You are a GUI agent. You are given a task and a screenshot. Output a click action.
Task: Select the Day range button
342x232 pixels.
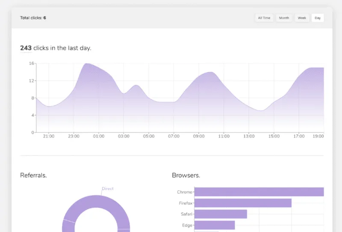coord(318,18)
